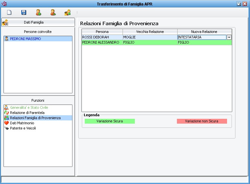Click the blank new document toolbar icon
The width and height of the screenshot is (250, 184).
click(9, 12)
